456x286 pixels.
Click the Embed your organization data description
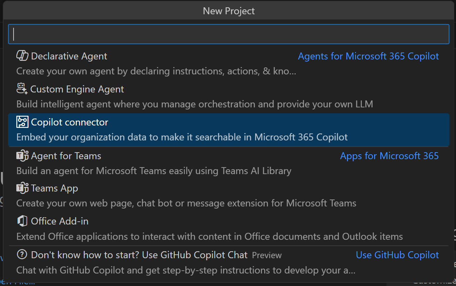click(182, 137)
